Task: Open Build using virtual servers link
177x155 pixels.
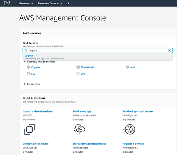Action: click(138, 112)
